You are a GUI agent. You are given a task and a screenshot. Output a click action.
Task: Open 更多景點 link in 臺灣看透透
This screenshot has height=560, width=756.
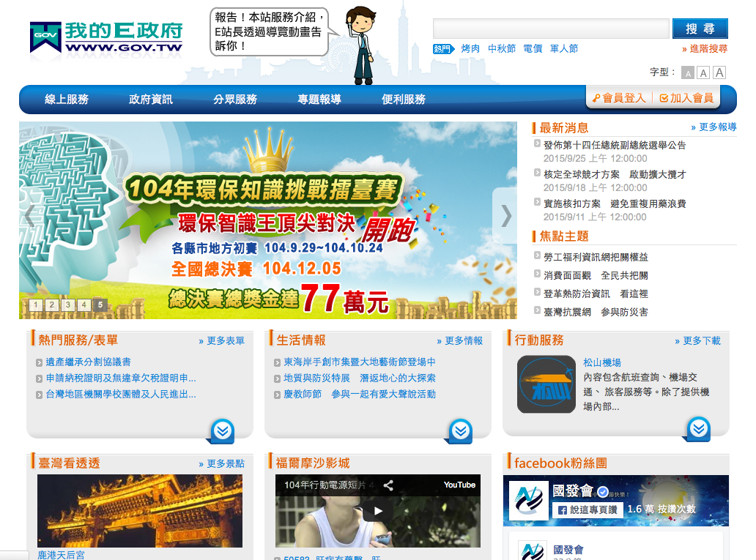[222, 463]
